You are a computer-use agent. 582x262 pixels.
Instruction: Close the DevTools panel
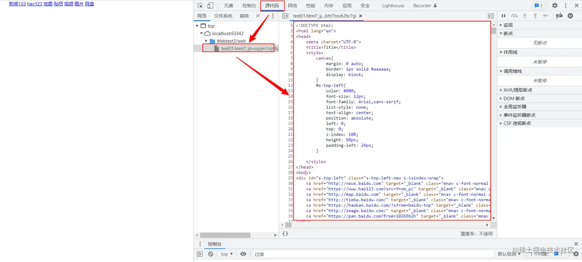coord(576,6)
